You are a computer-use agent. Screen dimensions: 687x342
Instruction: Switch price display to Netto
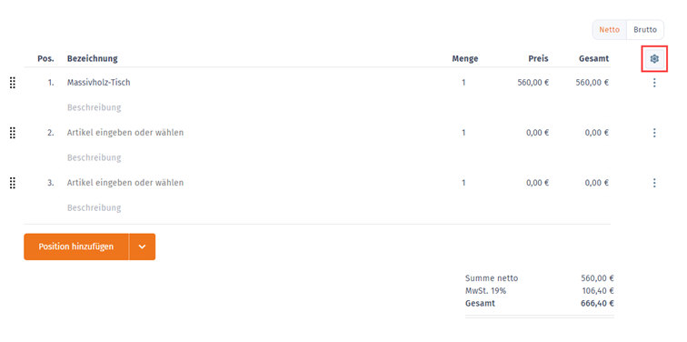(610, 30)
